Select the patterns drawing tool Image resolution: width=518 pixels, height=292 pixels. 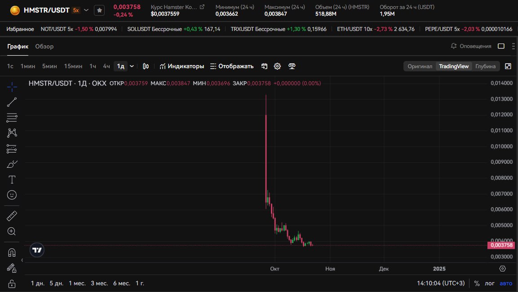pos(12,133)
